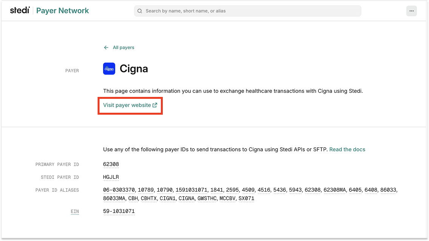This screenshot has width=429, height=241.
Task: Click alias 6408
Action: 371,190
